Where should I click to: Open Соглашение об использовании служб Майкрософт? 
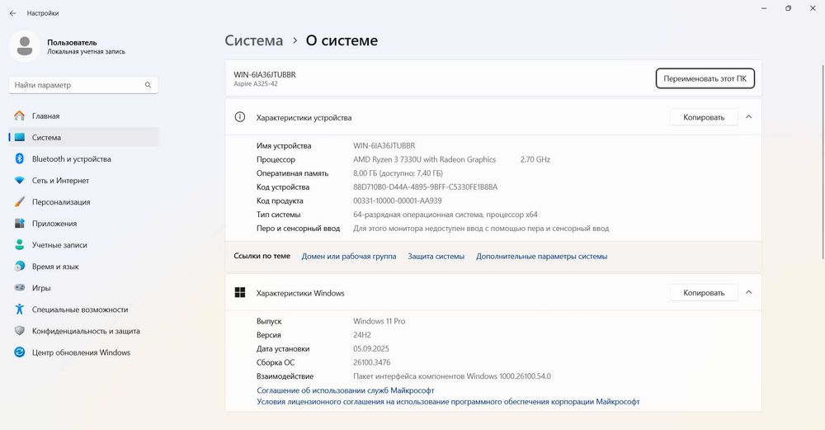[346, 390]
